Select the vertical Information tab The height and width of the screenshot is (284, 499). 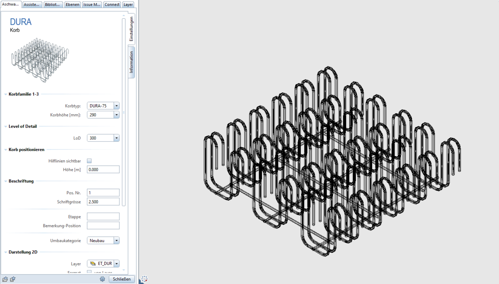click(x=131, y=62)
